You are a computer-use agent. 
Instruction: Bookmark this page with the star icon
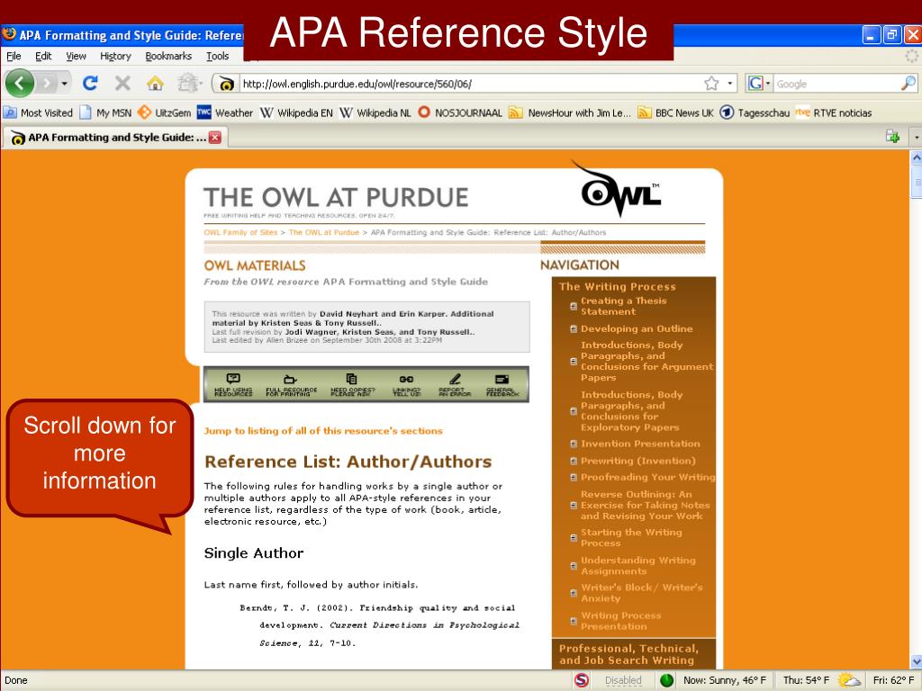(x=711, y=84)
